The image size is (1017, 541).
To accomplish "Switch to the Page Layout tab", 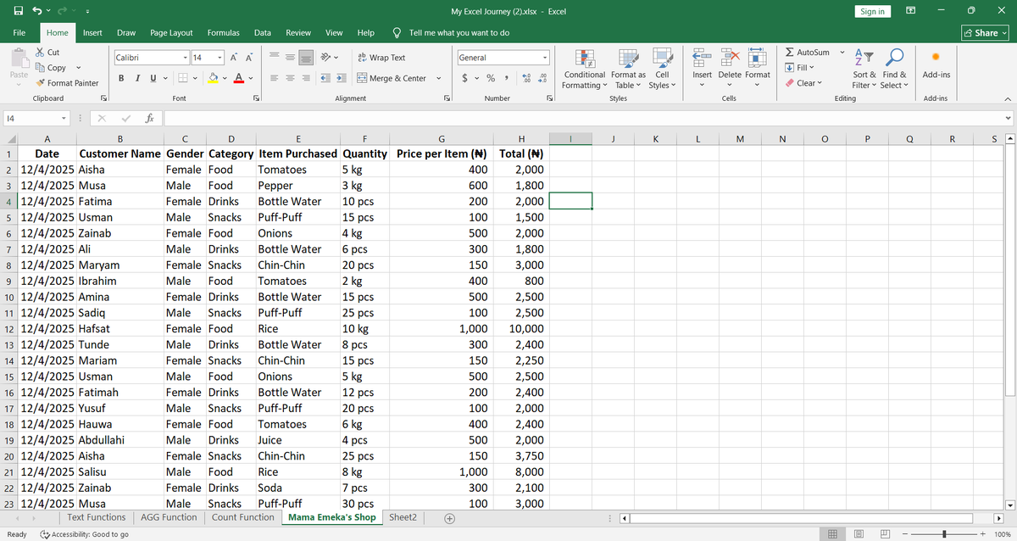I will coord(171,33).
